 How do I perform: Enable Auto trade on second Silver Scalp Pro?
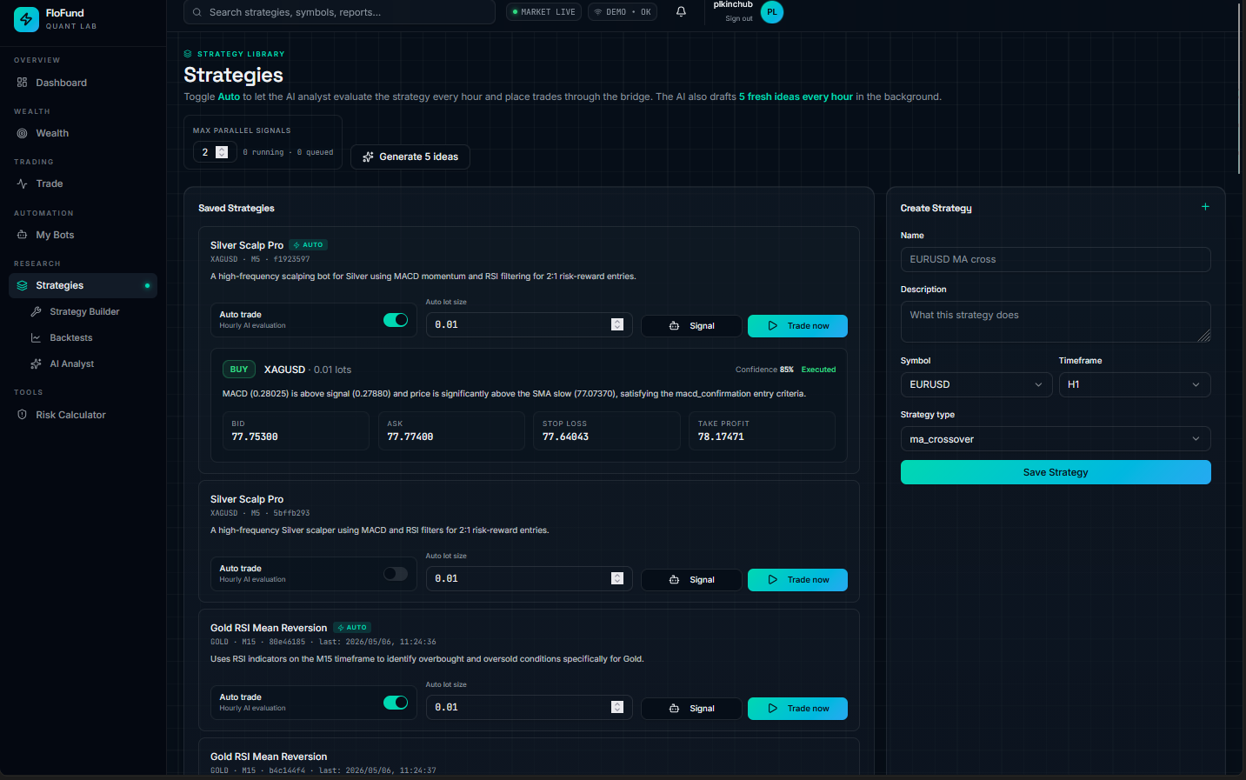396,574
